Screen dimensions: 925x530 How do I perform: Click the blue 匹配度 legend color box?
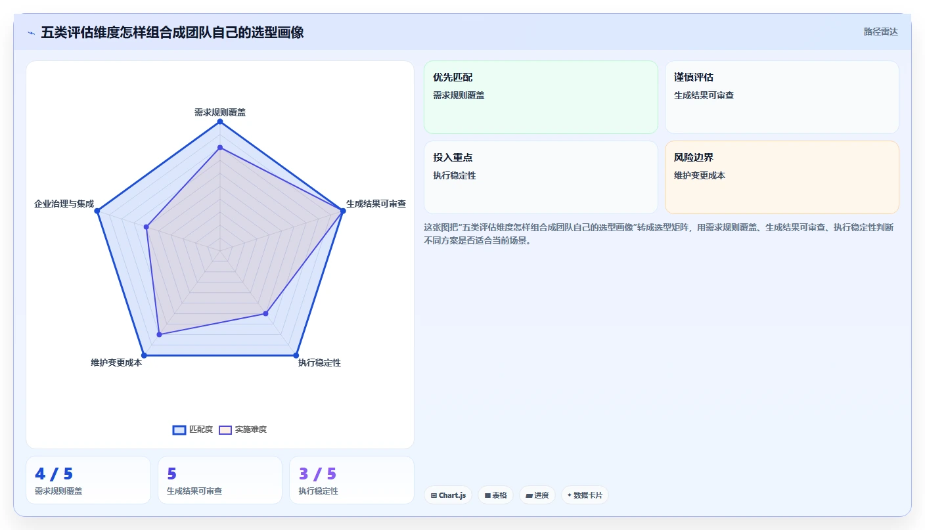(179, 430)
